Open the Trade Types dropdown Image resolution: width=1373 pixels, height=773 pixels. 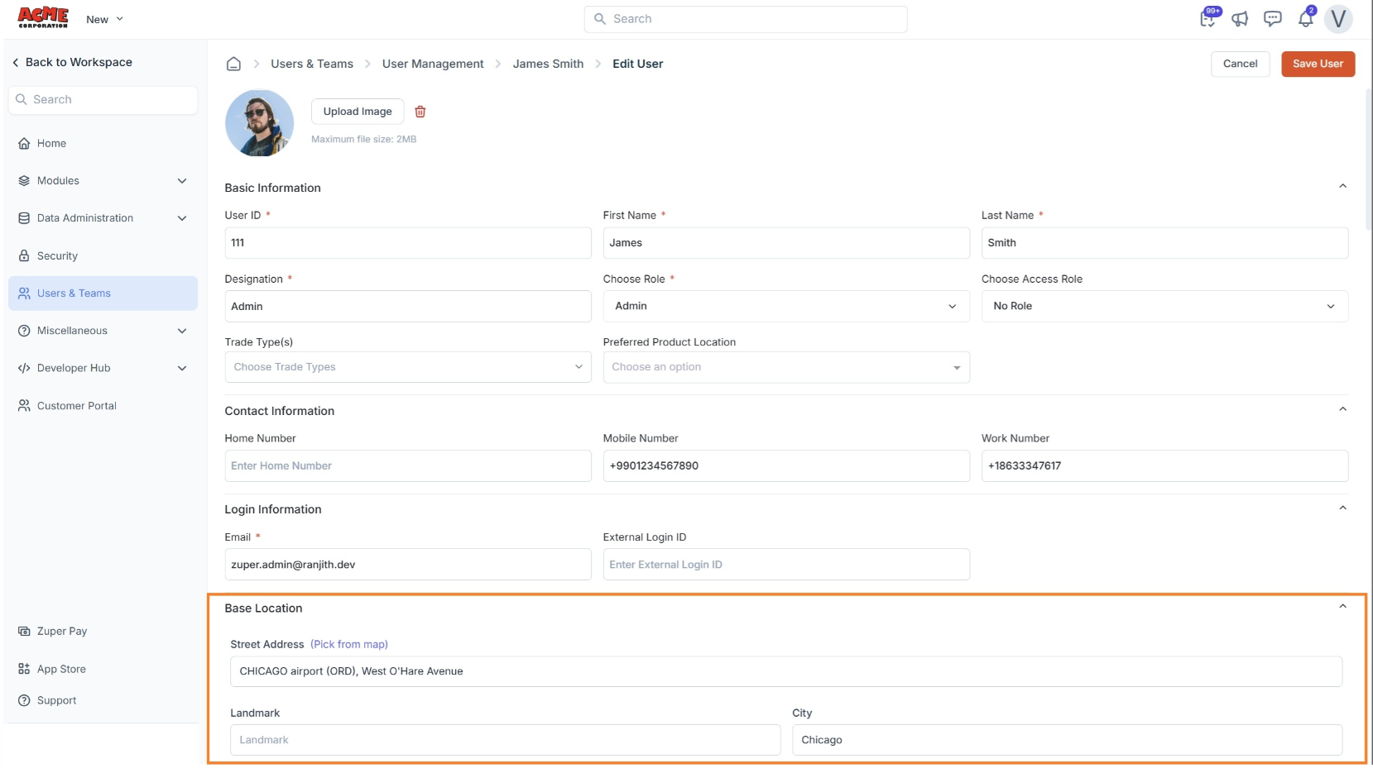pyautogui.click(x=407, y=367)
